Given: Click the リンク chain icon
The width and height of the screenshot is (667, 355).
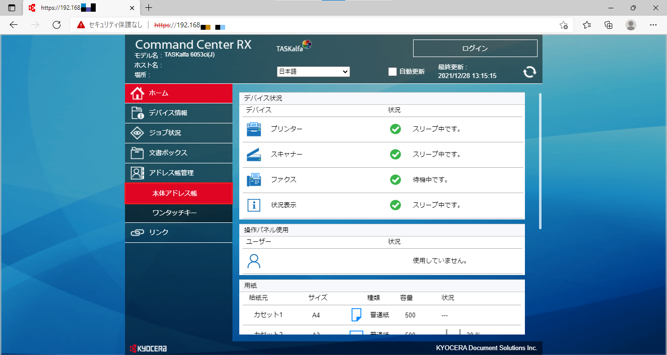Looking at the screenshot, I should pos(137,232).
